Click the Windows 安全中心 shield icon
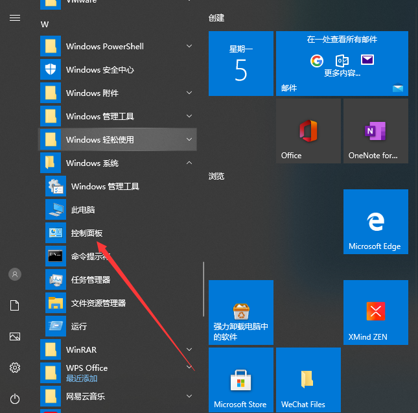This screenshot has width=418, height=413. tap(51, 69)
